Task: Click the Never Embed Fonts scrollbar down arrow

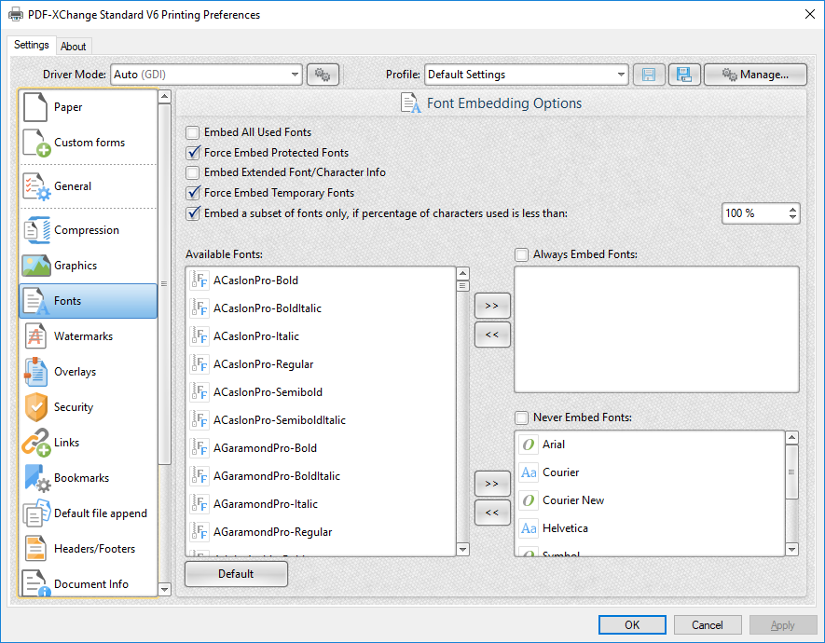Action: 791,550
